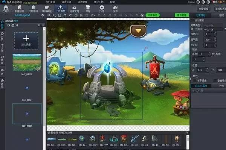
Task: Tick the set-as-template checkbox
Action: pyautogui.click(x=192, y=20)
